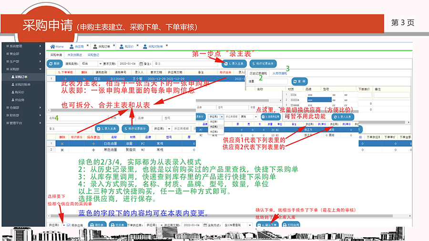Click the Home tab house icon
Image resolution: width=429 pixels, height=241 pixels.
[53, 47]
